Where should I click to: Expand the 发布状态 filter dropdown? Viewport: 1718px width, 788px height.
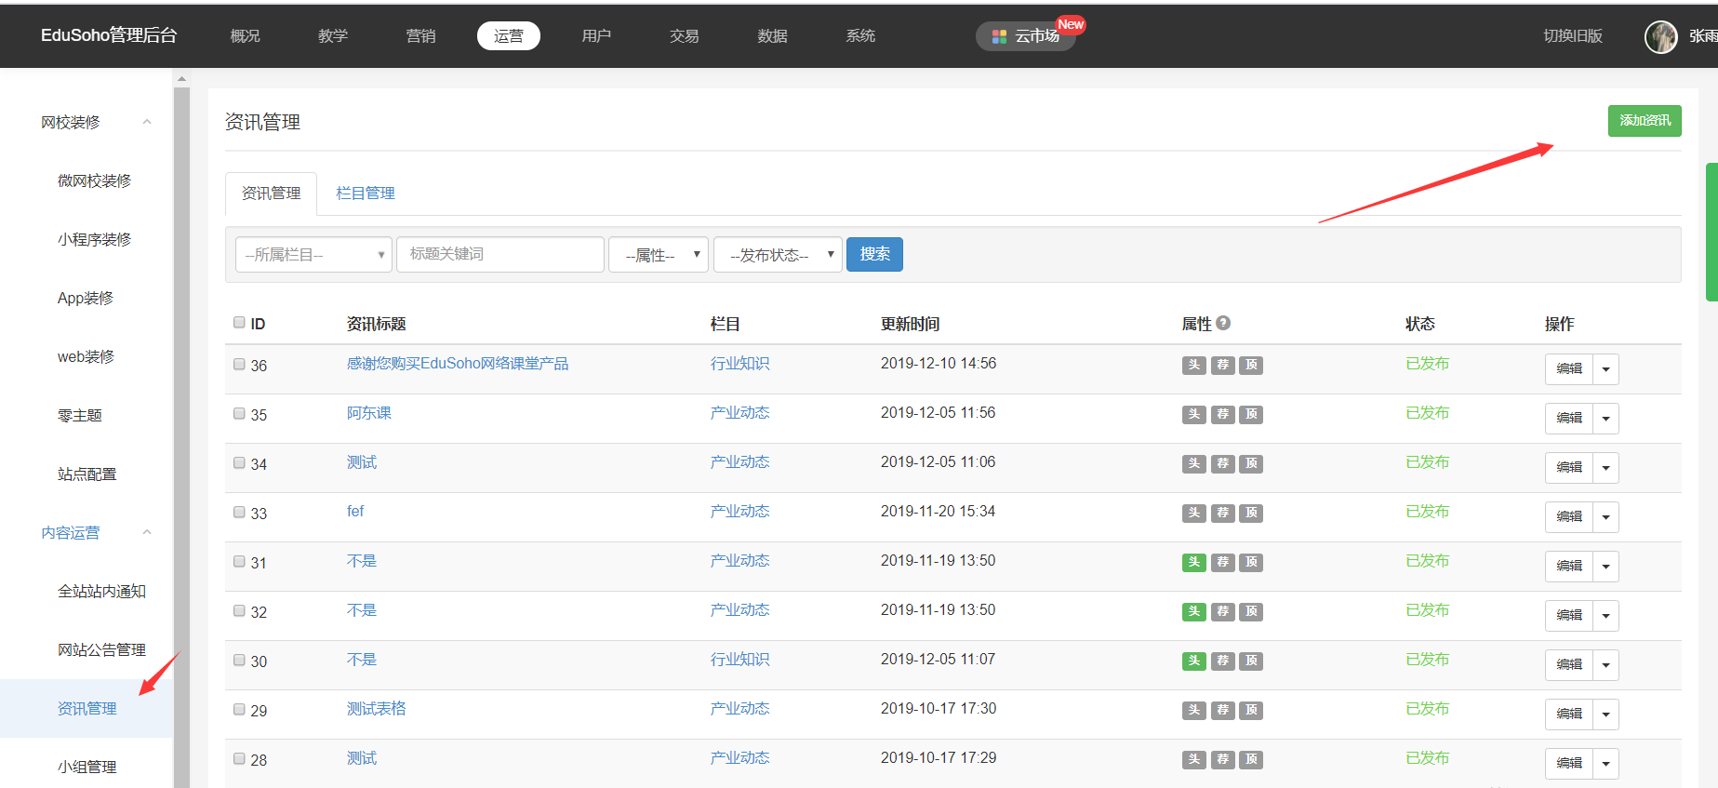point(778,255)
